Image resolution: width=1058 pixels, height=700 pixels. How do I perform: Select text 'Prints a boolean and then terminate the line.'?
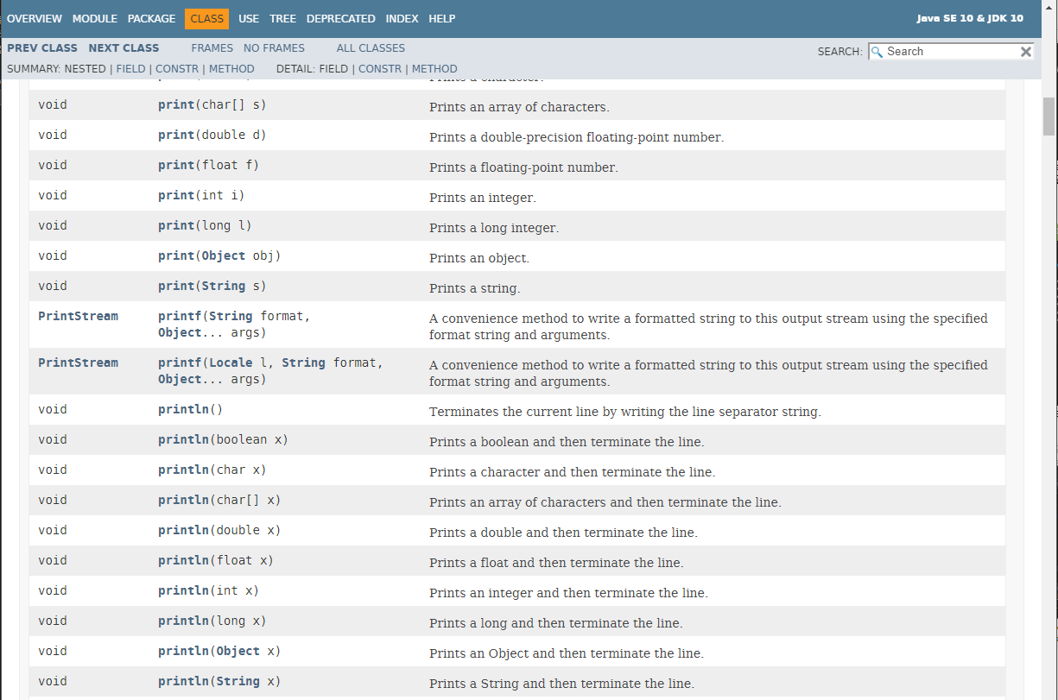pos(567,442)
